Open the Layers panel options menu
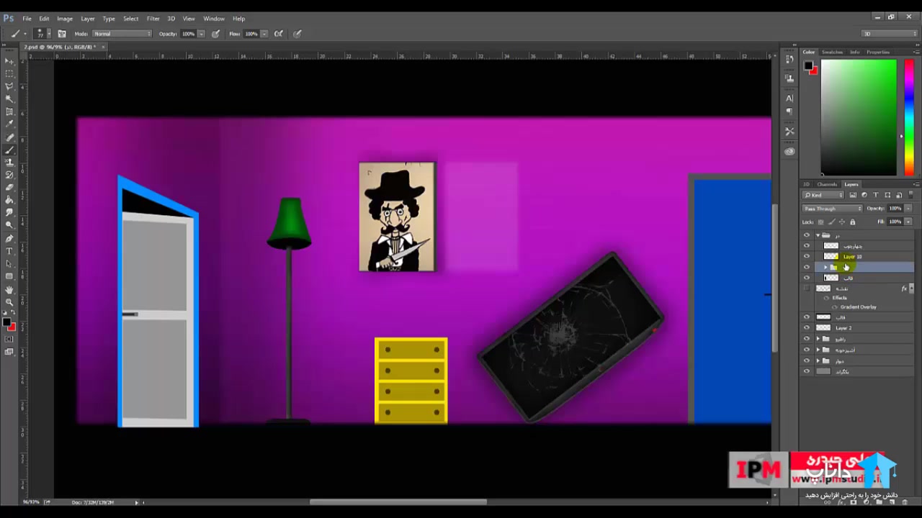 916,184
